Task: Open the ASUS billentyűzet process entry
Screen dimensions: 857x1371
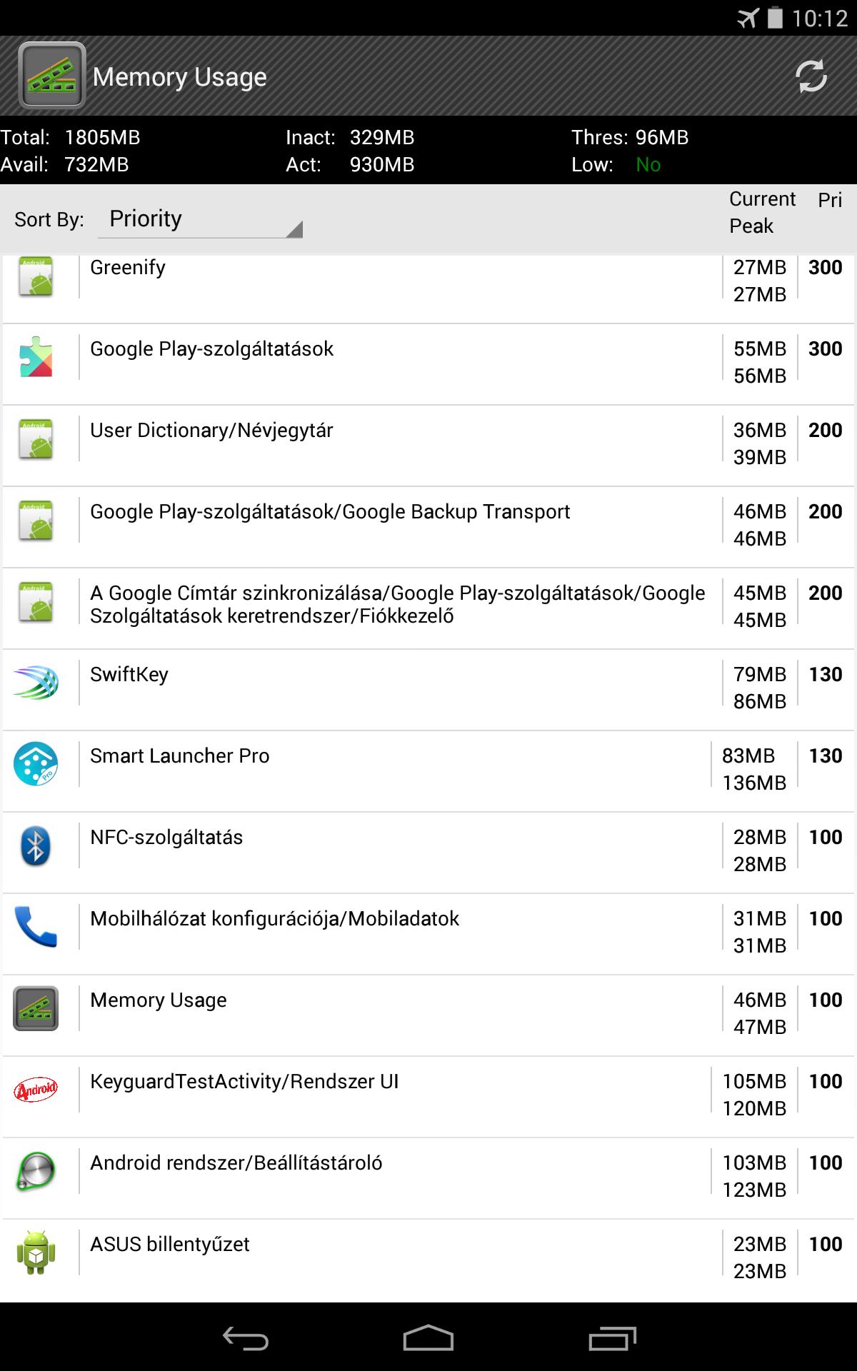Action: pyautogui.click(x=428, y=1260)
